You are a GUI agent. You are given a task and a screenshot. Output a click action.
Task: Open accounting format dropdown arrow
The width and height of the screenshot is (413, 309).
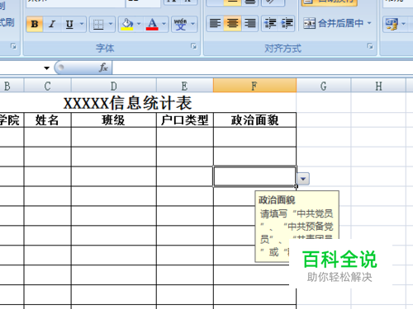click(x=403, y=24)
